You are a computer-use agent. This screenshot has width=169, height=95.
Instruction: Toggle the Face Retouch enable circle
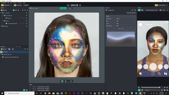pos(26,16)
